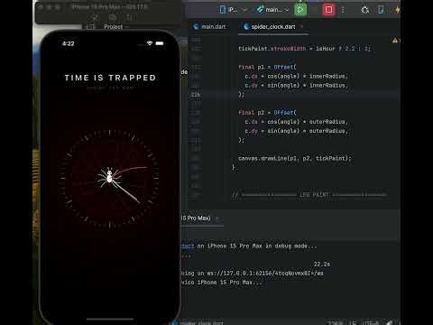Click the tickPaint.strokeWidth code line
Screen dimensions: 433x325
point(304,49)
